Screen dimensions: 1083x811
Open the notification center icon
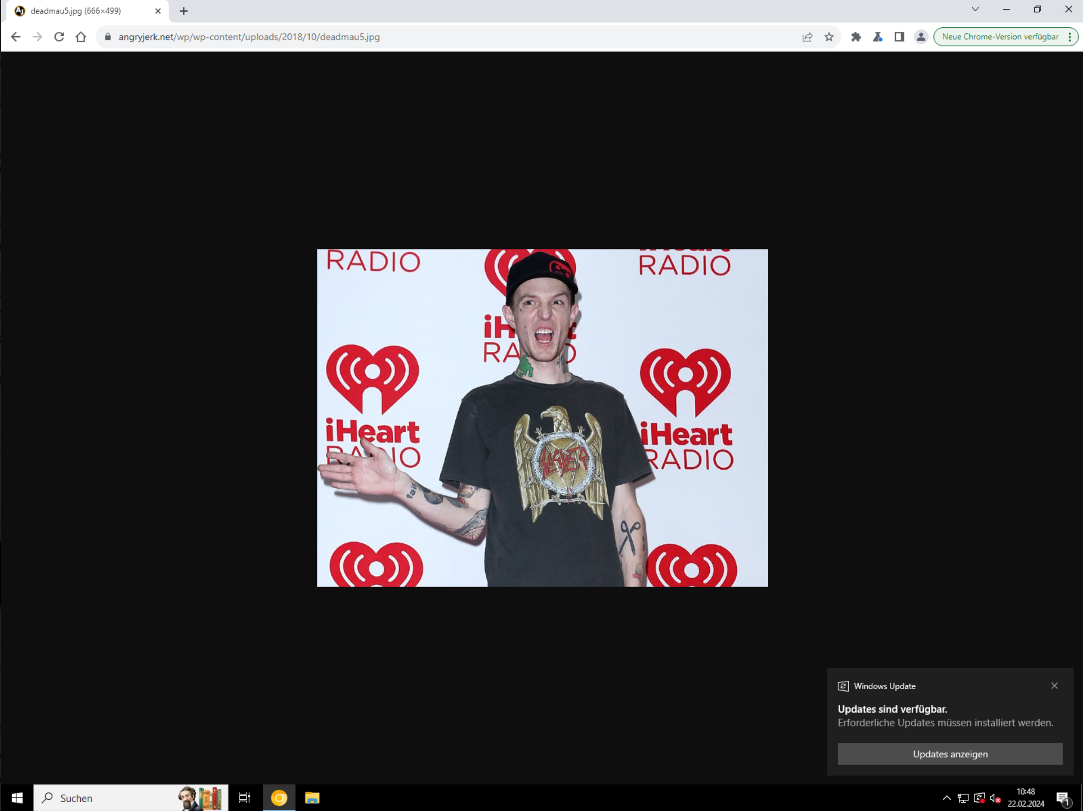pyautogui.click(x=1064, y=798)
